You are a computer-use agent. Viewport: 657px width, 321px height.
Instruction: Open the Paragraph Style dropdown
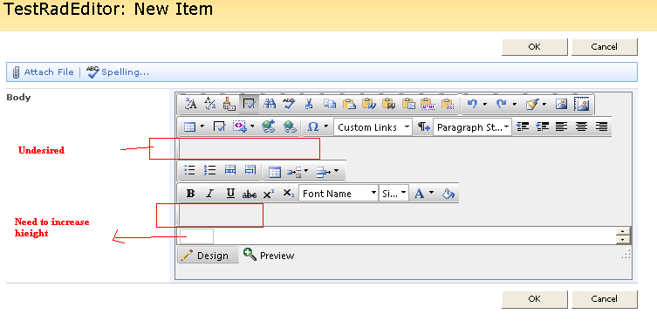472,127
